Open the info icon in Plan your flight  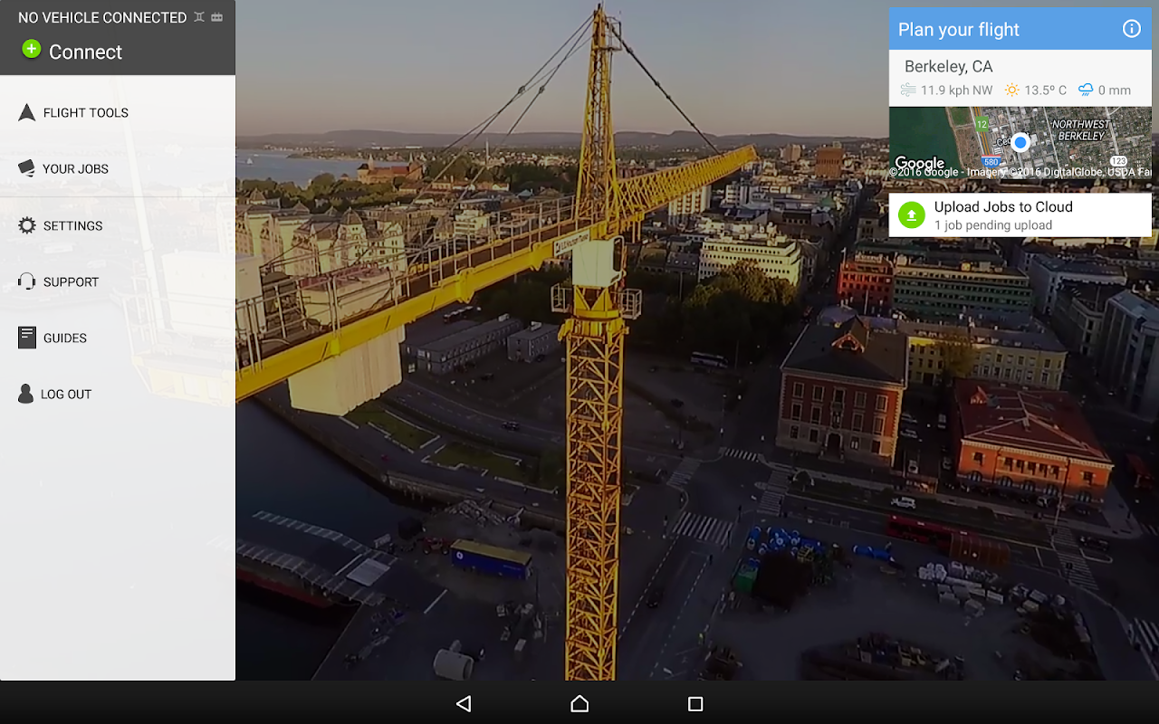[x=1131, y=29]
